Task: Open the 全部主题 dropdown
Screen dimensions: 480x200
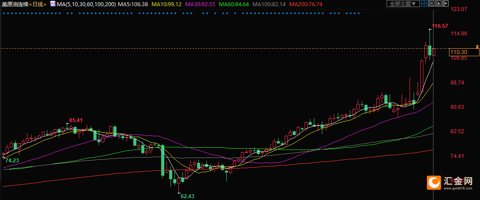Action: pos(403,4)
